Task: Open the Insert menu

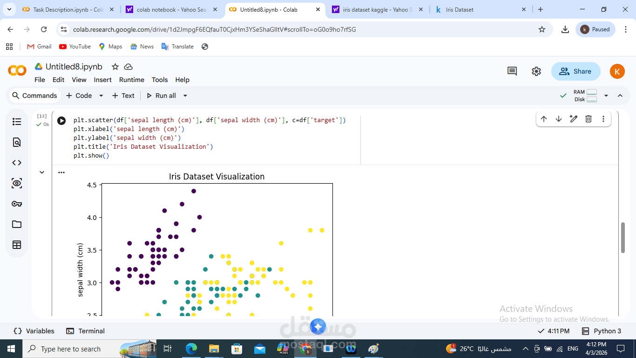Action: (x=102, y=80)
